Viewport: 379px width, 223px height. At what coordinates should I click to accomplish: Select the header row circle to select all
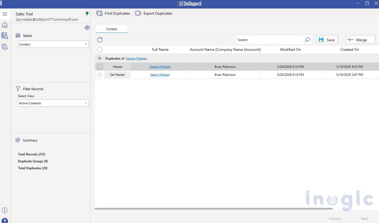tap(99, 49)
